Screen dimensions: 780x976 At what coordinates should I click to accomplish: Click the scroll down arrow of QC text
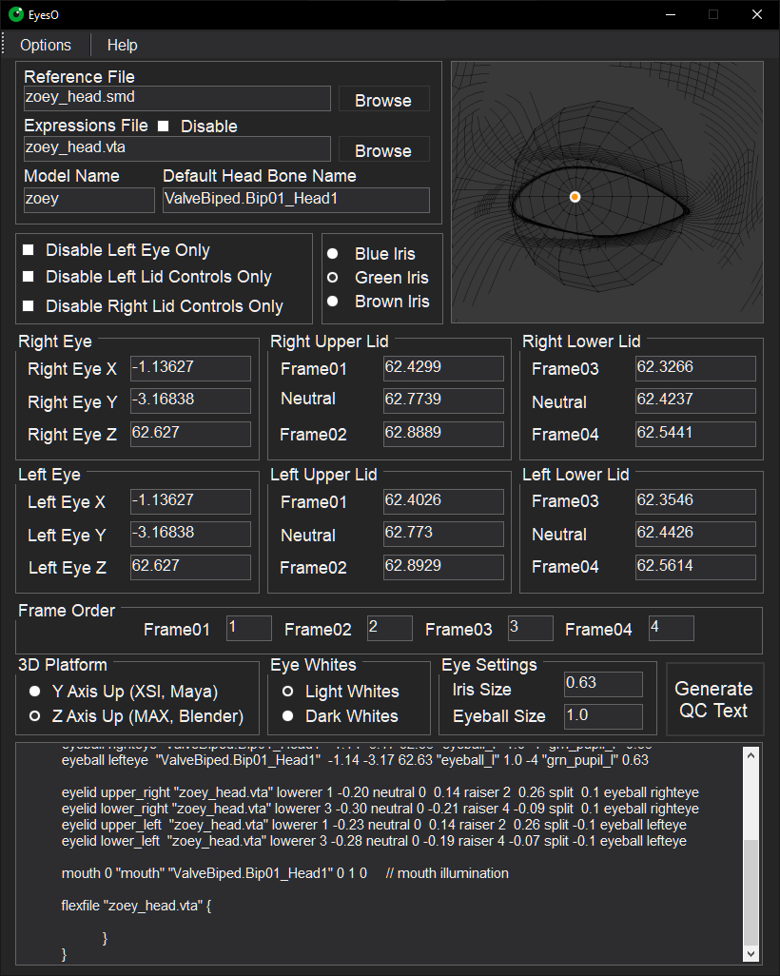point(751,953)
